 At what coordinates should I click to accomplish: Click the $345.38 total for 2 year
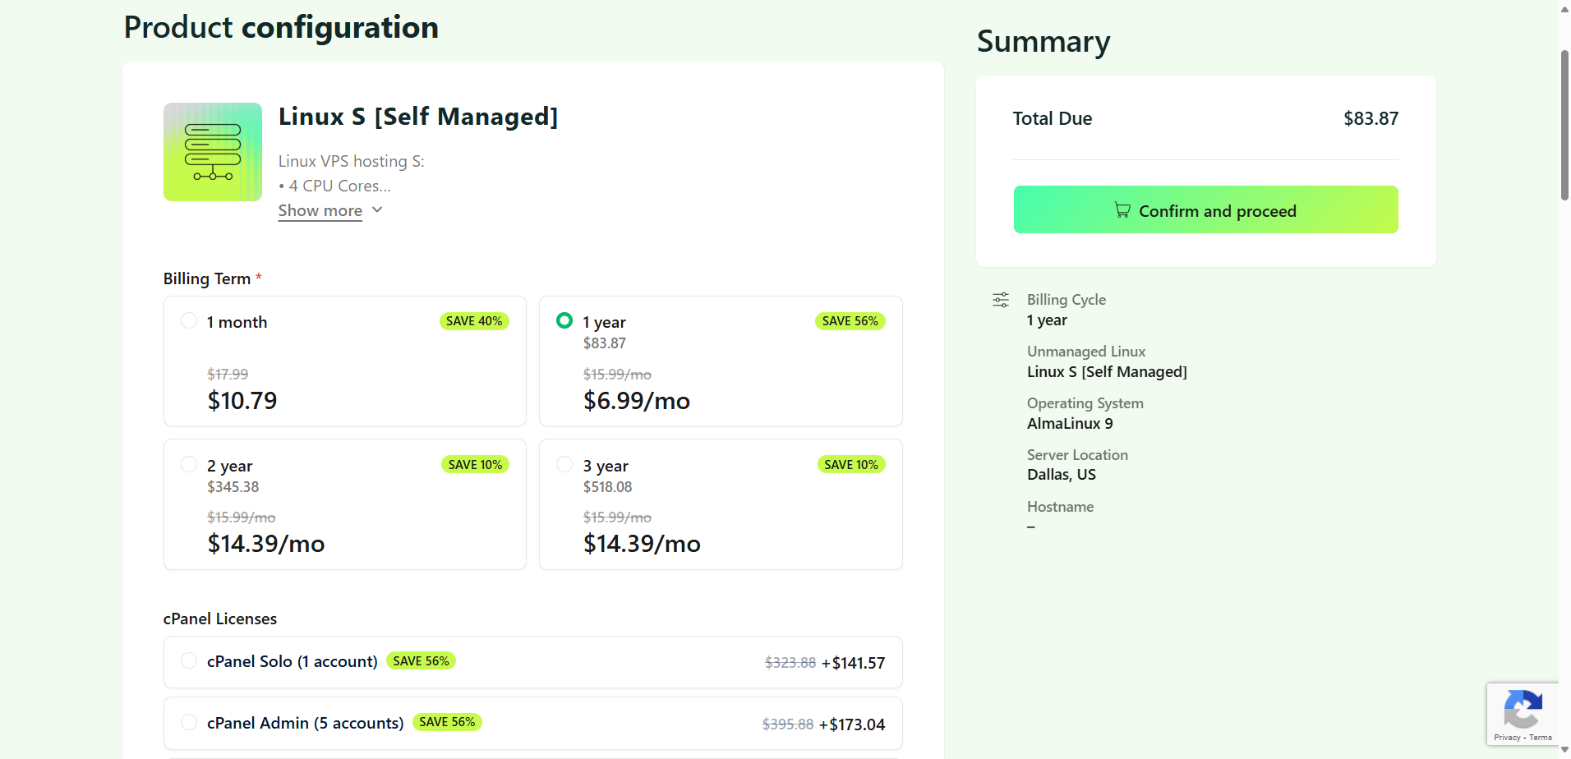coord(233,487)
